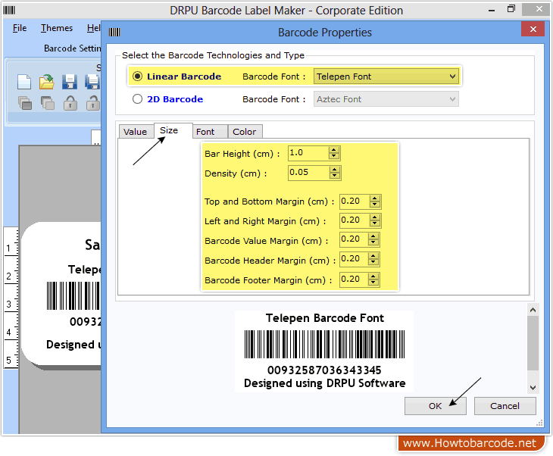
Task: Click the barcode app icon in main title bar
Action: coord(9,11)
